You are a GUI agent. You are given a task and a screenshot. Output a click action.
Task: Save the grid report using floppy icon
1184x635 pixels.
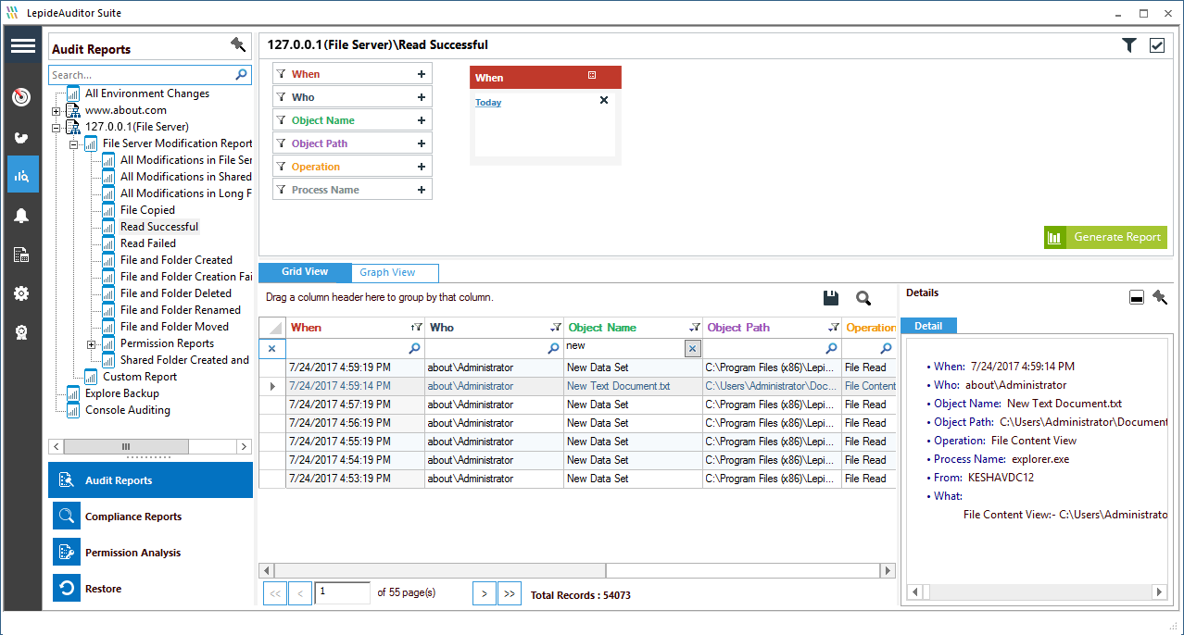[831, 297]
